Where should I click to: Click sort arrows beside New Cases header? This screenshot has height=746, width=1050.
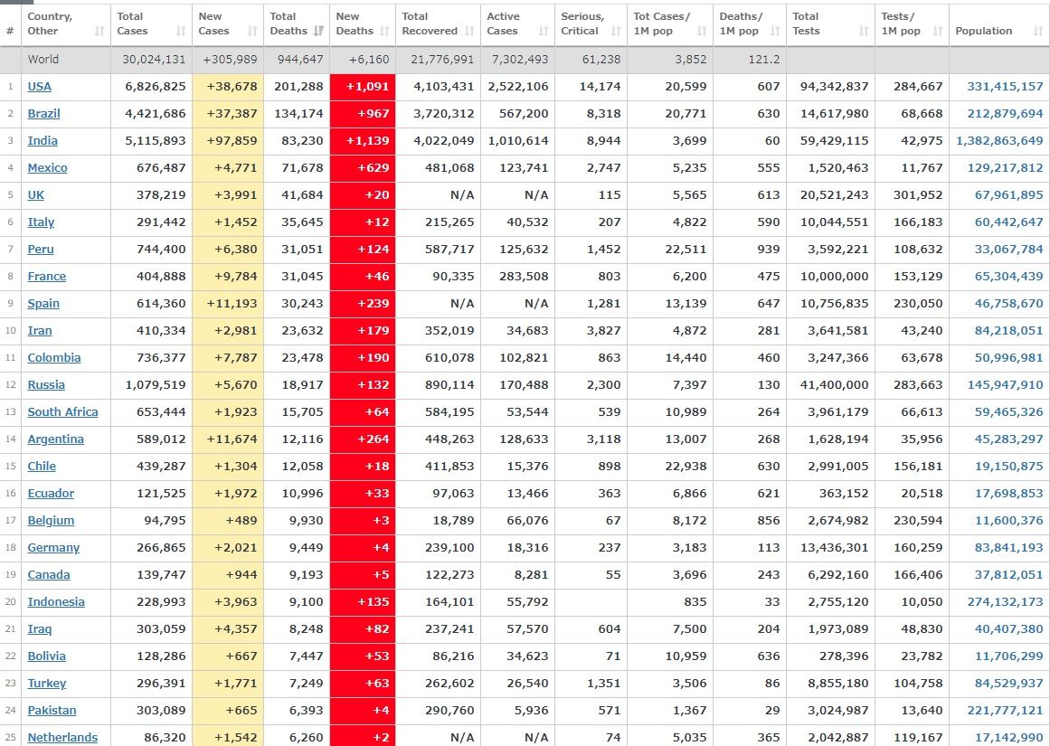tap(252, 32)
